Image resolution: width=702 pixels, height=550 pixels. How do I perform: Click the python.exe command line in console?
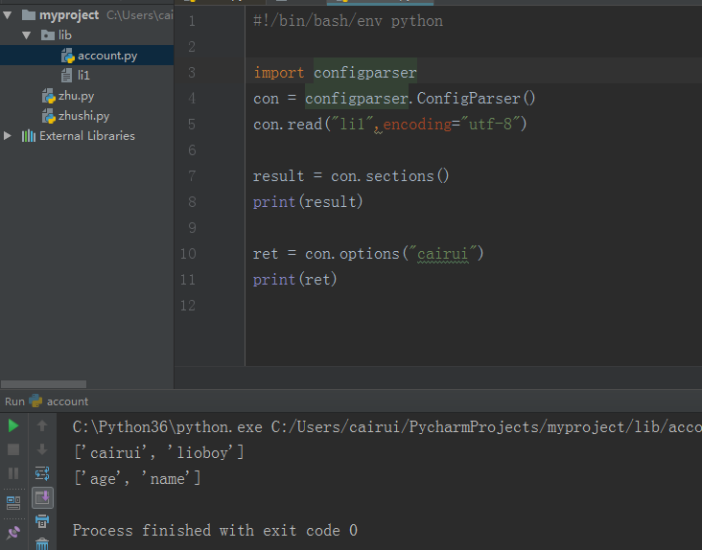[x=387, y=427]
